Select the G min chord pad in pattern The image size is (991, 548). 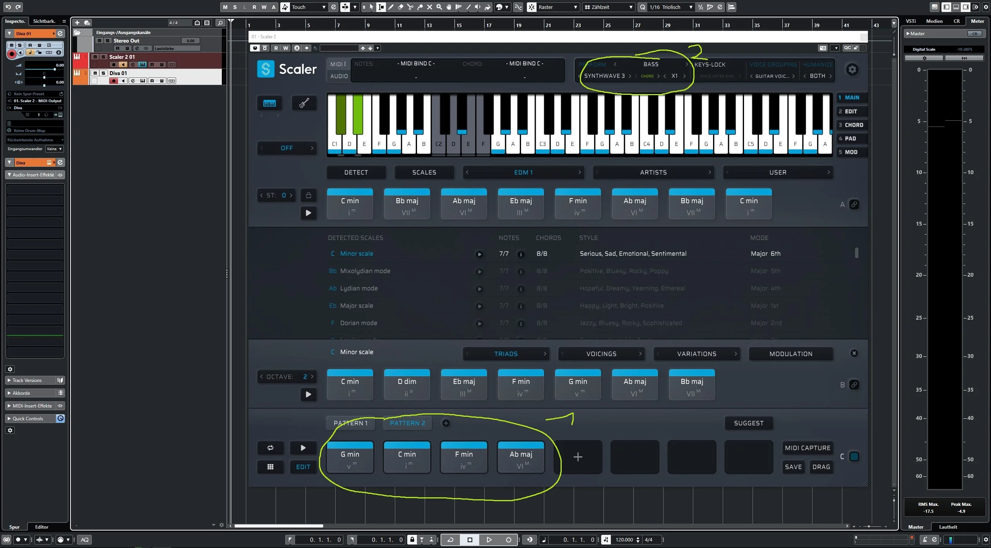point(350,457)
